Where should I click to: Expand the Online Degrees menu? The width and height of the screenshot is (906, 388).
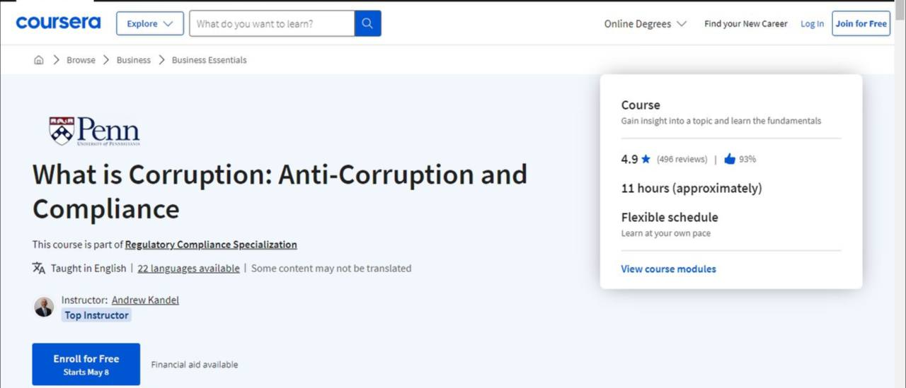coord(645,23)
